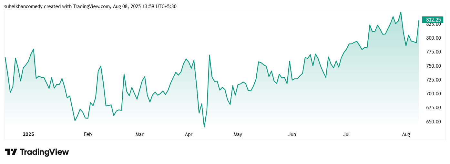Select the 2025 label on time axis
450x164 pixels.
(28, 134)
